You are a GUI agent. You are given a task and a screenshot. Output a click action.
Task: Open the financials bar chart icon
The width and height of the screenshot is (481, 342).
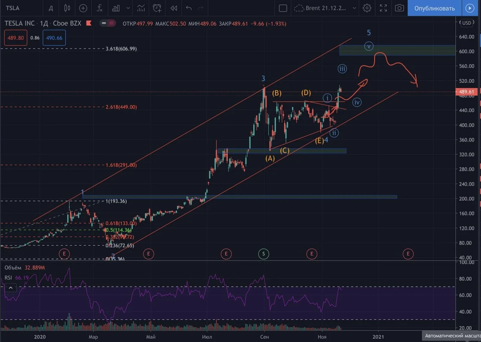coord(116,8)
